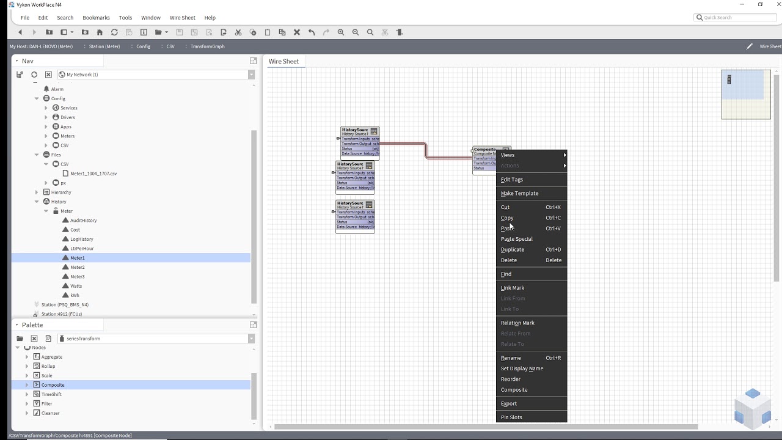This screenshot has width=782, height=440.
Task: Select Duplicate in the context menu
Action: coord(532,249)
